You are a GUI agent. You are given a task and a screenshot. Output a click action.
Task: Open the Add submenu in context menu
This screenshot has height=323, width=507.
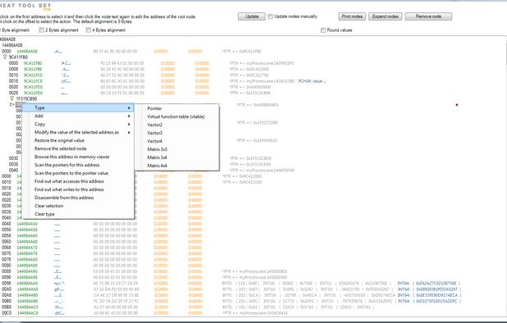78,116
